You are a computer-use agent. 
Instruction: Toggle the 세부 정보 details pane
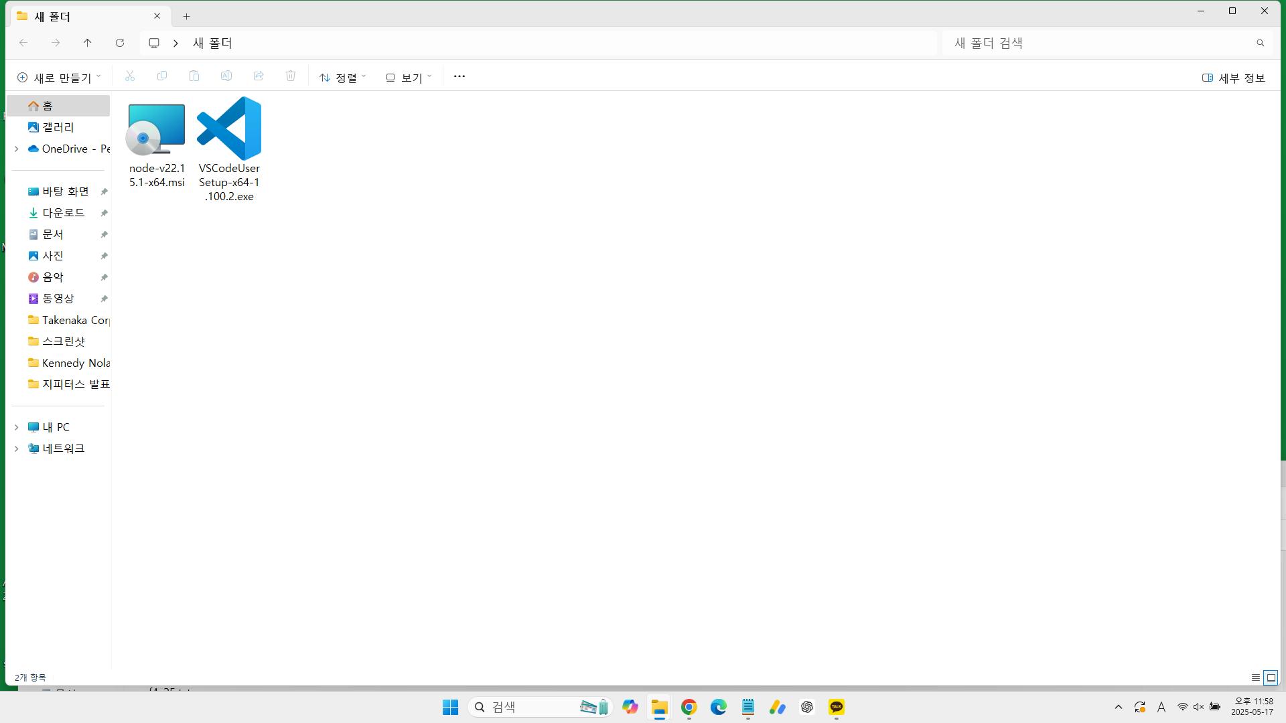[x=1234, y=78]
